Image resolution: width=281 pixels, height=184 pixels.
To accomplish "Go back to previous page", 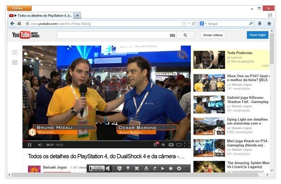I will pyautogui.click(x=12, y=23).
